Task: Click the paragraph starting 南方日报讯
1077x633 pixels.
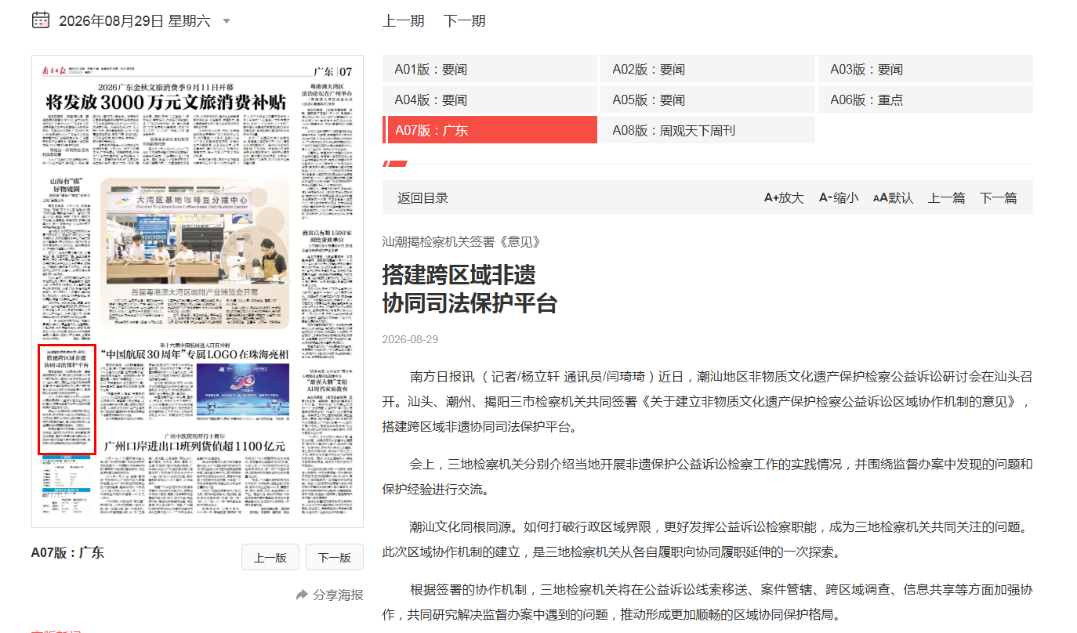Action: click(x=707, y=402)
